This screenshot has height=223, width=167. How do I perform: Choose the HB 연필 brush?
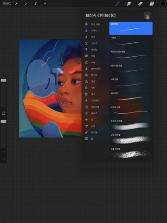coord(131,84)
